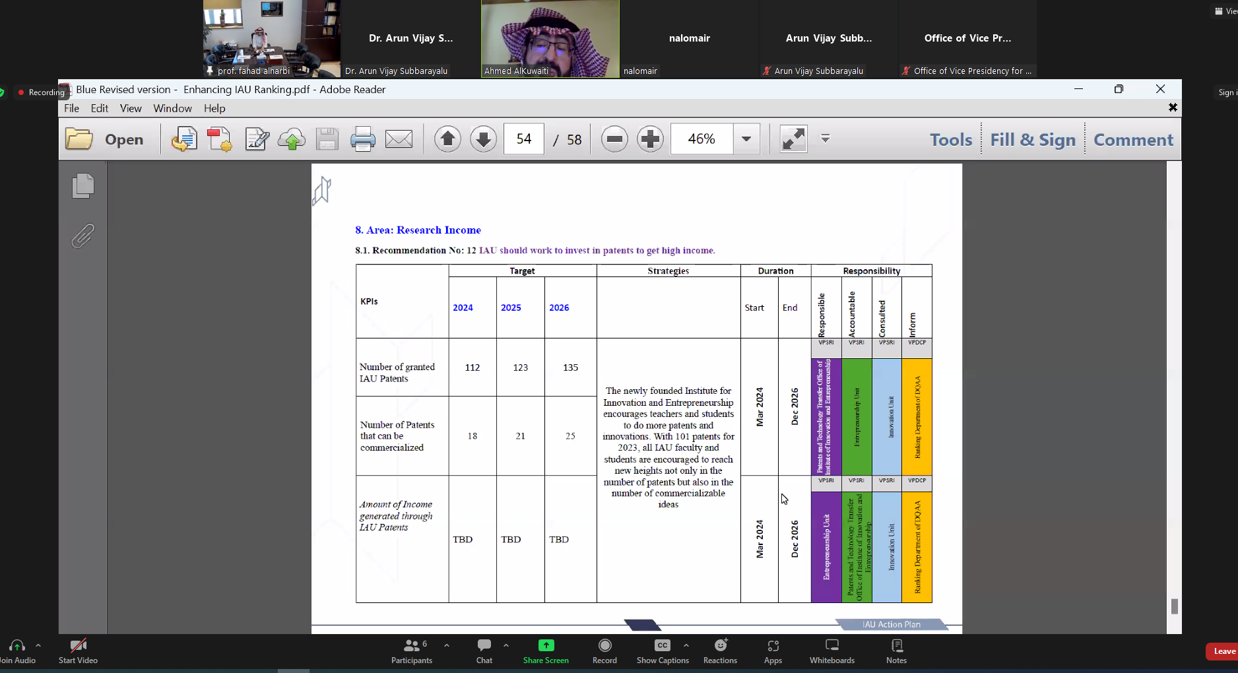
Task: Expand the zoom percentage dropdown
Action: (x=746, y=139)
